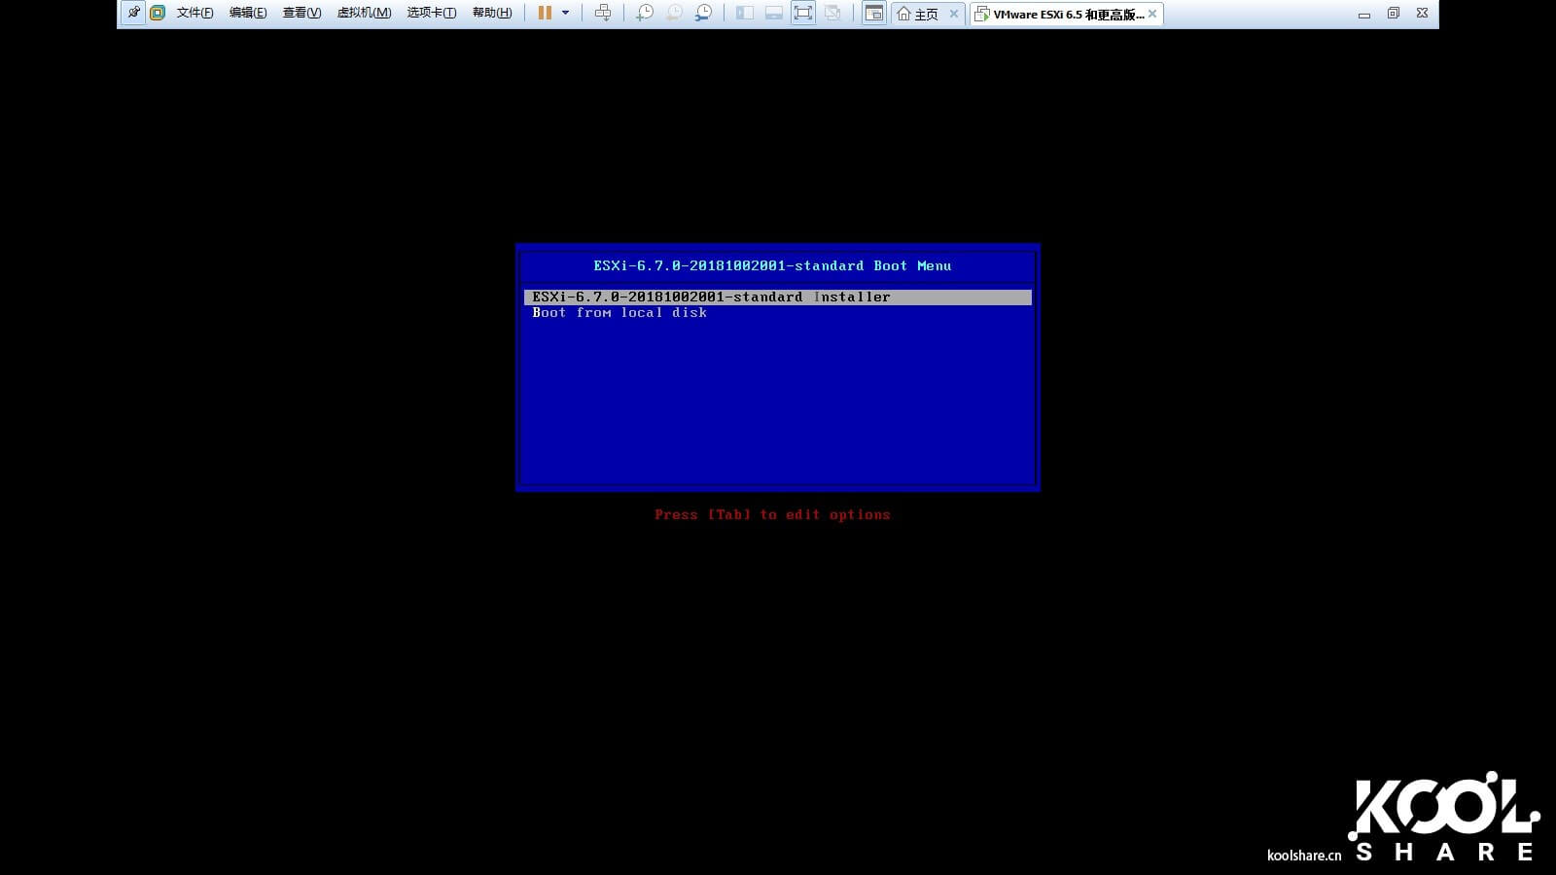The height and width of the screenshot is (875, 1556).
Task: Close the 主页 tab
Action: [954, 15]
